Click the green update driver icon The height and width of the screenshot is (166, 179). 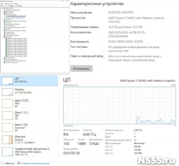19,6
